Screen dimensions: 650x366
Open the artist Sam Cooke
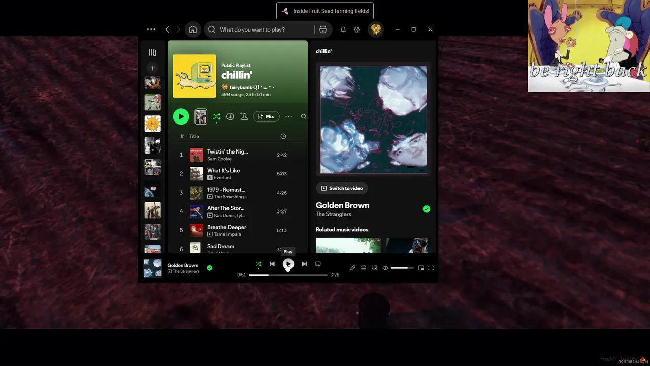[x=219, y=159]
